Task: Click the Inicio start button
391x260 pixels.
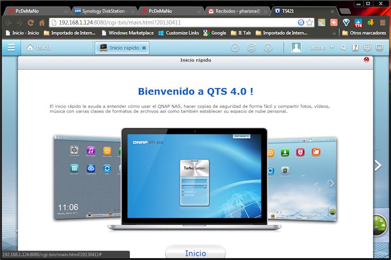Action: point(195,253)
